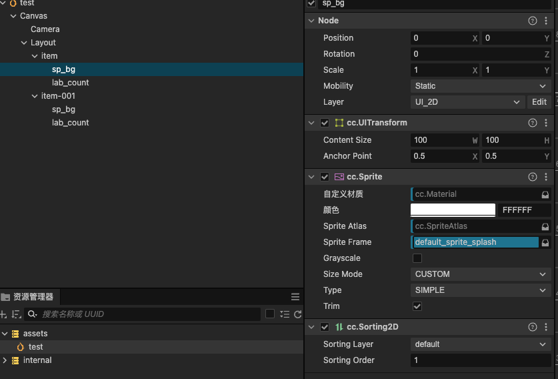Image resolution: width=558 pixels, height=379 pixels.
Task: Click the test scene icon in hierarchy
Action: (x=13, y=3)
